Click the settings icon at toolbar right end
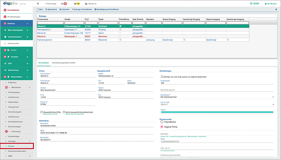The width and height of the screenshot is (281, 160). tap(276, 9)
